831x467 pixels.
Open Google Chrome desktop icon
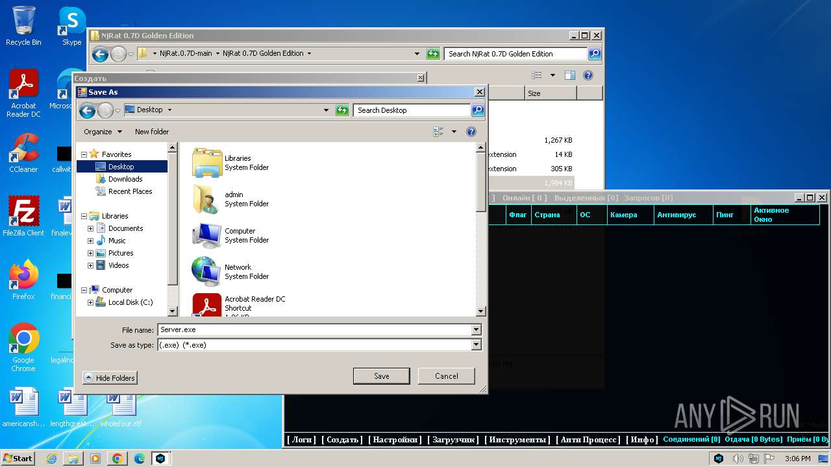23,348
